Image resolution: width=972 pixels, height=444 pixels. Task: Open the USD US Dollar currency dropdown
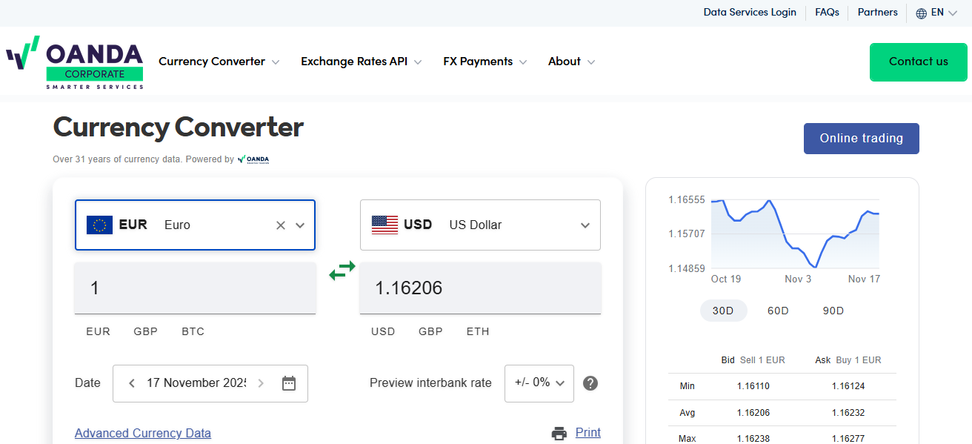pyautogui.click(x=480, y=225)
